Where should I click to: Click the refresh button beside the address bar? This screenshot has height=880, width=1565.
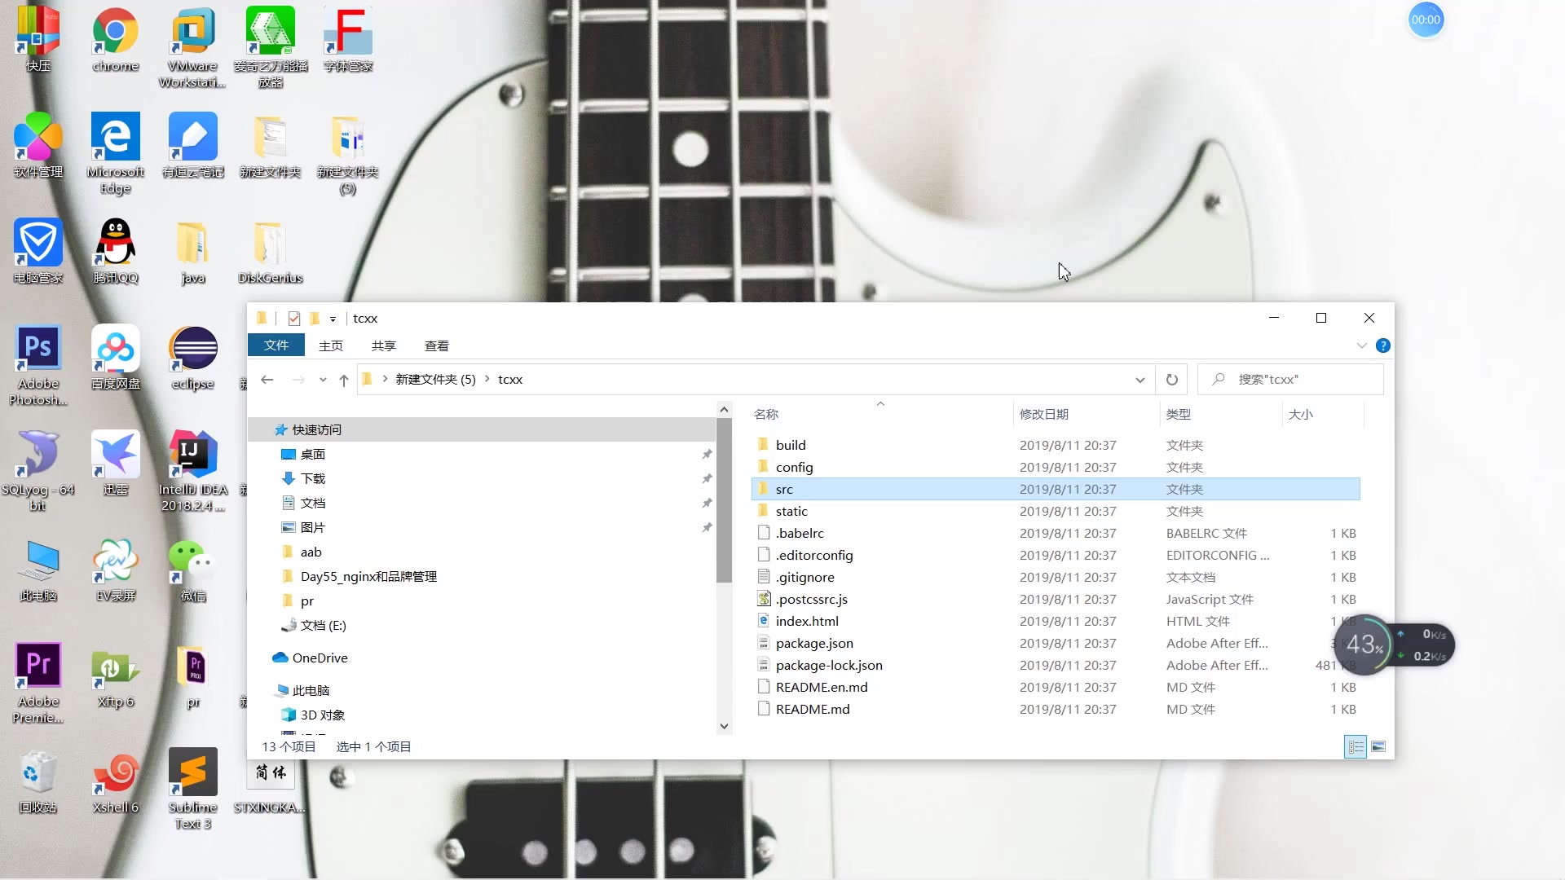[x=1171, y=379]
